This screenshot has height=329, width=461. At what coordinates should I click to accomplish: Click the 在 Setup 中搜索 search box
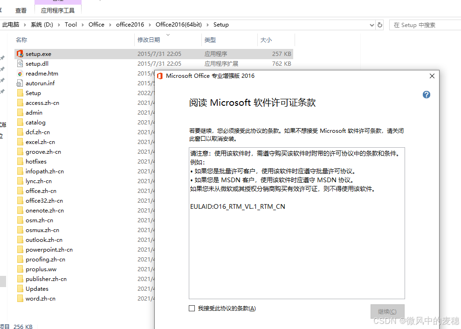(x=425, y=25)
